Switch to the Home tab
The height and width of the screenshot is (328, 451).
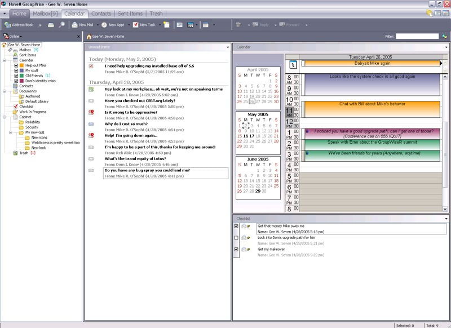(x=19, y=14)
